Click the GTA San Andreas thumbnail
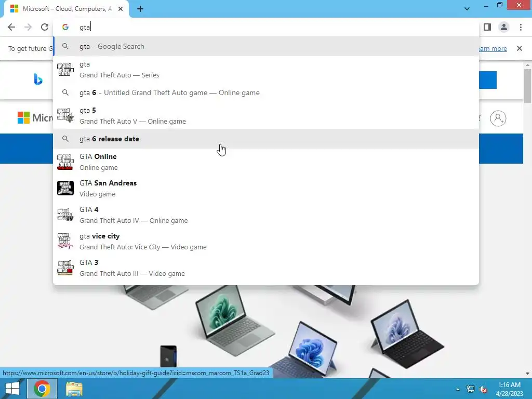Screen dimensions: 532x399 point(65,188)
